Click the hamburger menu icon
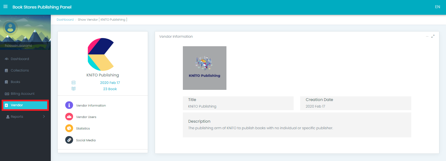446x161 pixels. [5, 7]
